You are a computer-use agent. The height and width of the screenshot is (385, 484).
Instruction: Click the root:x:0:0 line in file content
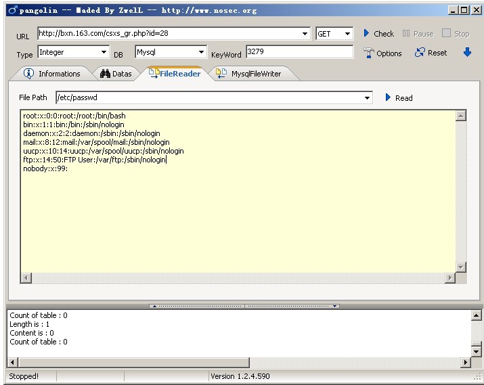point(74,116)
